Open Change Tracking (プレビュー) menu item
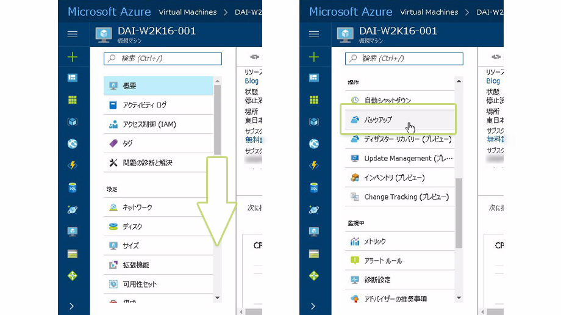 [x=400, y=197]
